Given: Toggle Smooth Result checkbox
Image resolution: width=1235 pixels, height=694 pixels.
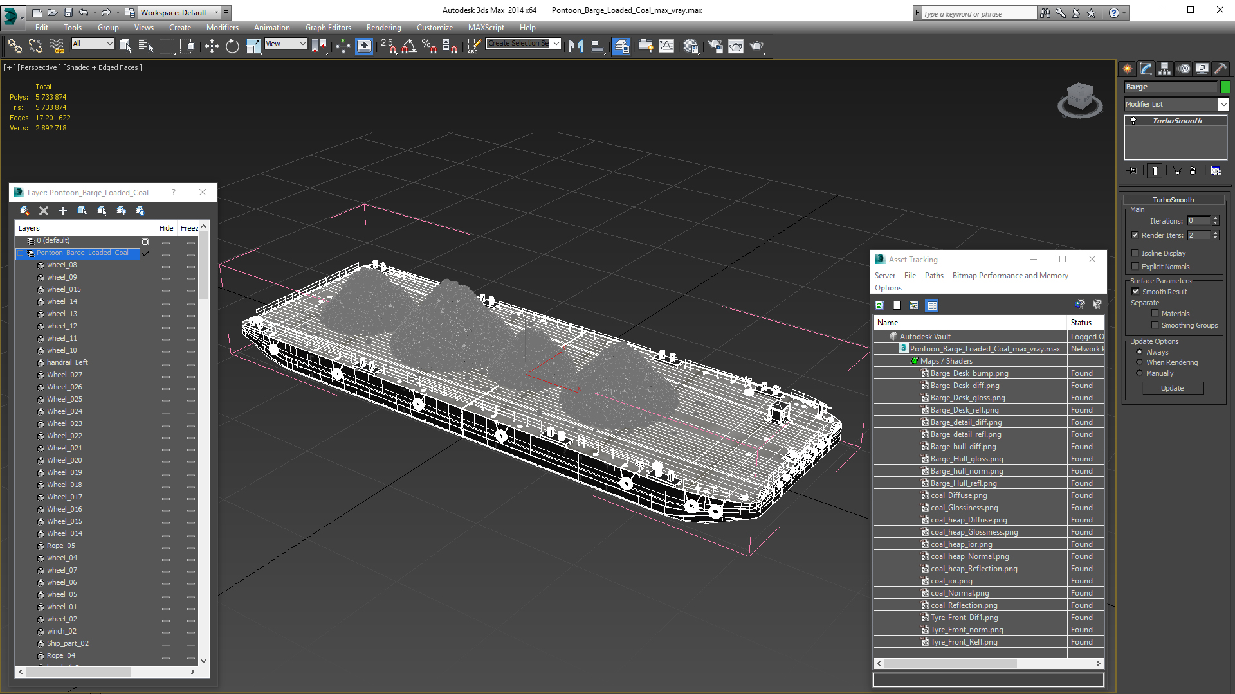Looking at the screenshot, I should pyautogui.click(x=1136, y=292).
